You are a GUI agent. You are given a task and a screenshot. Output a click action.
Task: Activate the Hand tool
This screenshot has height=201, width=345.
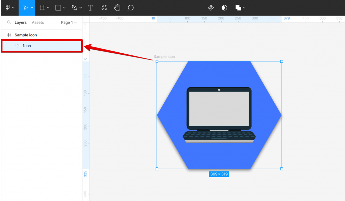point(117,8)
